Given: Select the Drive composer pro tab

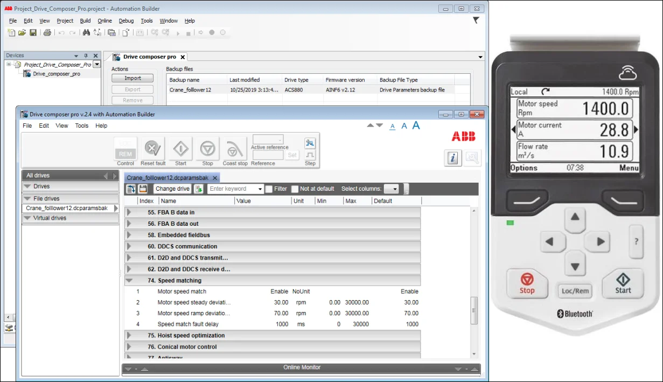Looking at the screenshot, I should 149,57.
